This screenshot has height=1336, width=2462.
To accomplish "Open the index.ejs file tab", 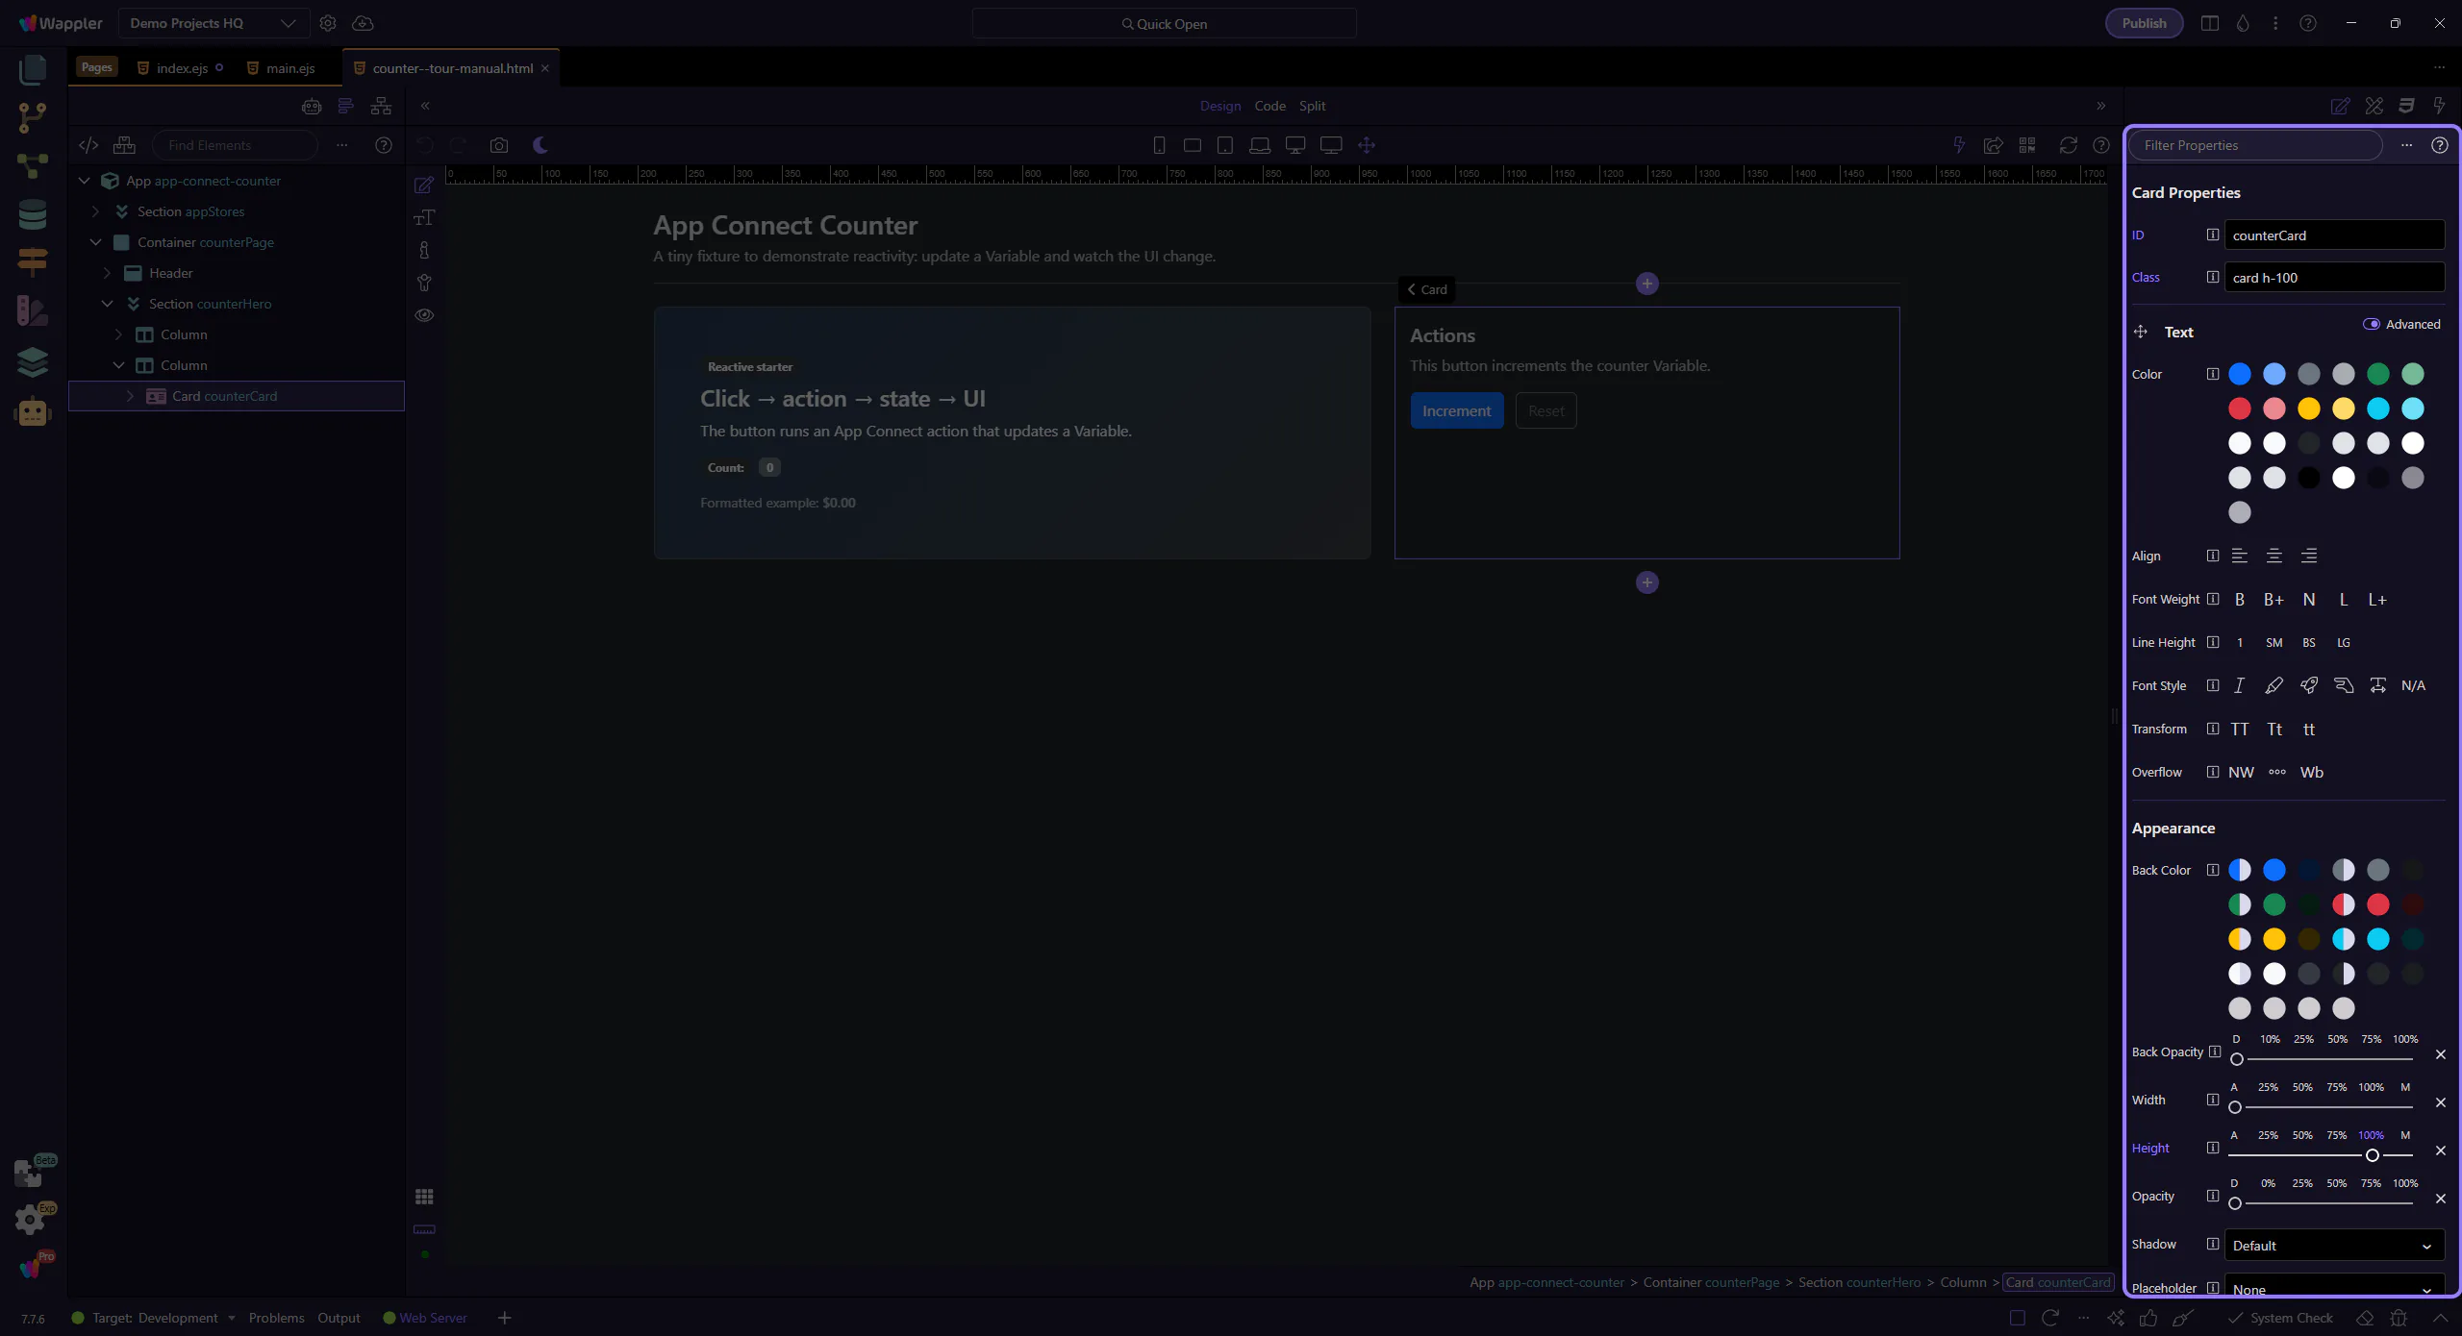I will point(182,68).
